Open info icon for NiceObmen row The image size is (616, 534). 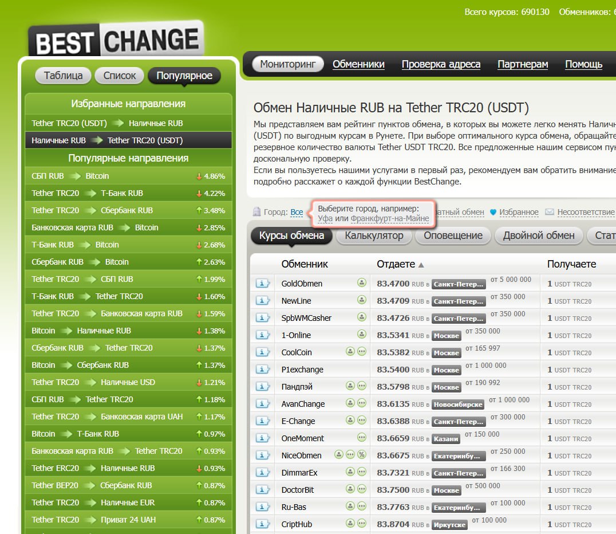coord(262,455)
